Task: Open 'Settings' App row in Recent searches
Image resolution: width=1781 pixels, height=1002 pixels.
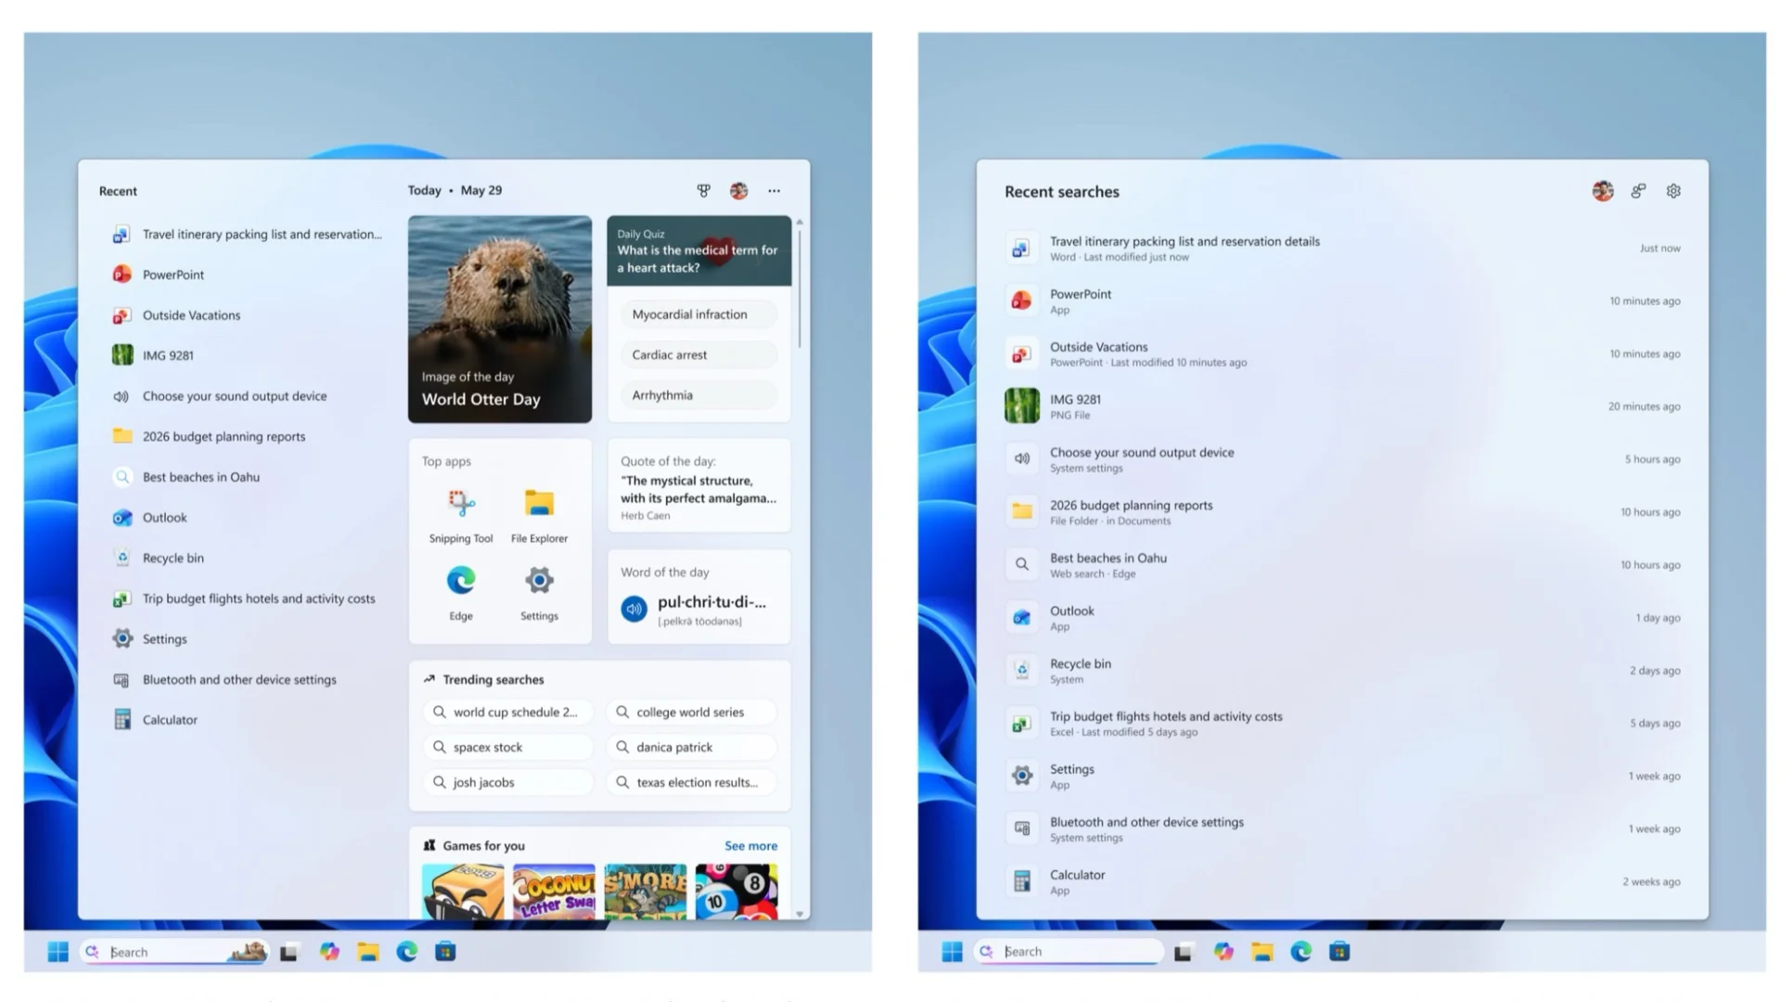Action: tap(1342, 777)
